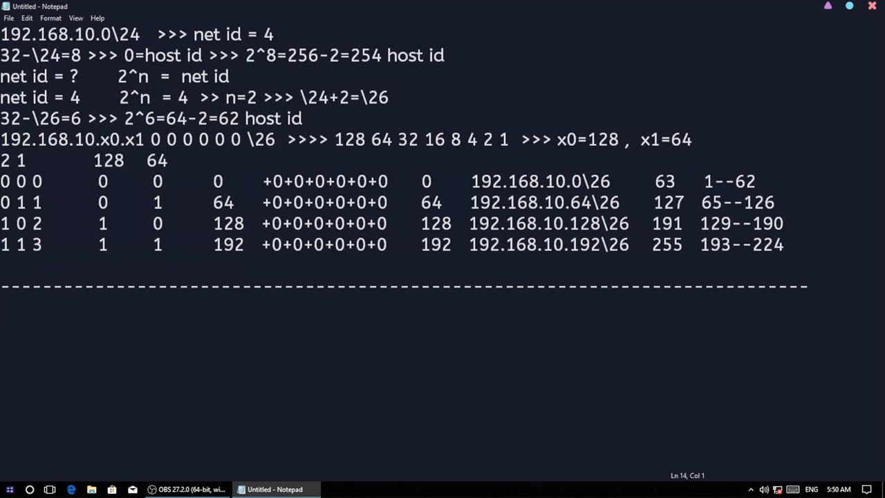This screenshot has height=498, width=885.
Task: Open File Explorer folder icon
Action: [x=91, y=490]
